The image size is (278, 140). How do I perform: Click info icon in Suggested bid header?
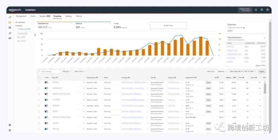tap(196, 77)
